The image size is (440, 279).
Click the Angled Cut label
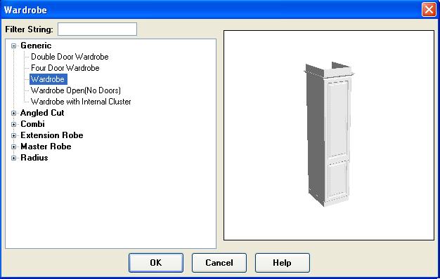pyautogui.click(x=42, y=113)
